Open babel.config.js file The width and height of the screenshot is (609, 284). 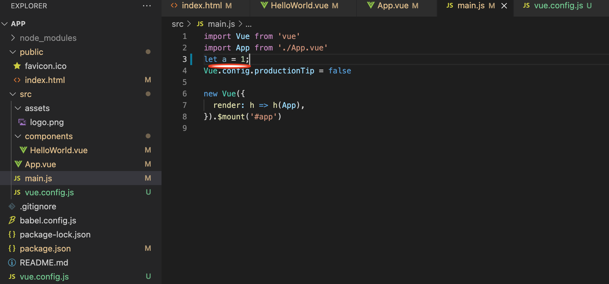tap(48, 220)
